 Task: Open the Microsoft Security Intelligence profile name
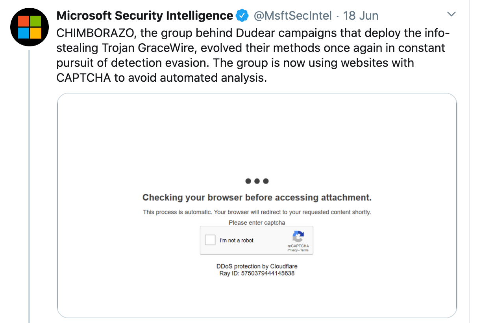point(144,16)
